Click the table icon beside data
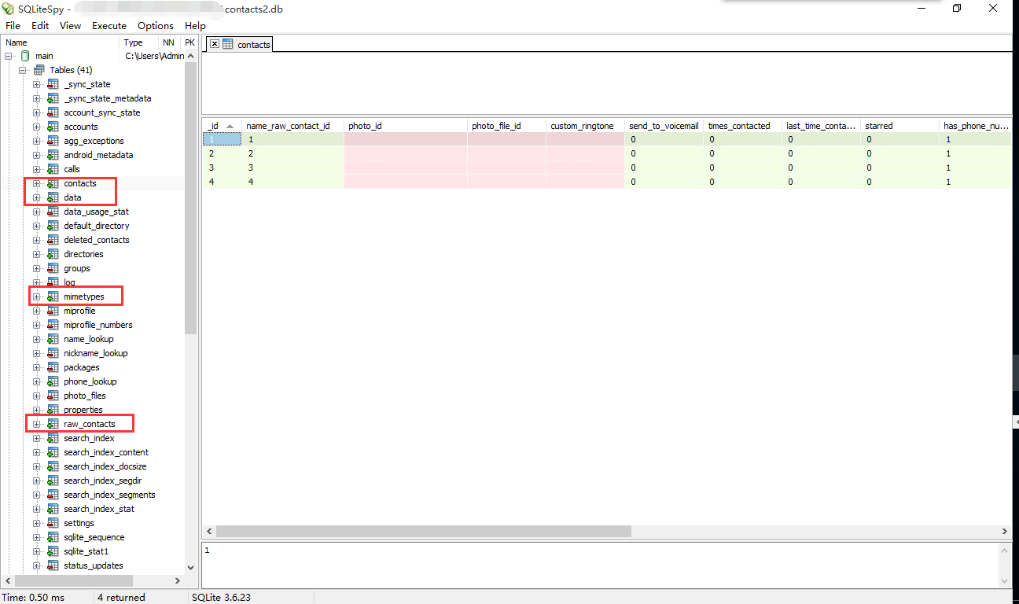 (x=53, y=197)
